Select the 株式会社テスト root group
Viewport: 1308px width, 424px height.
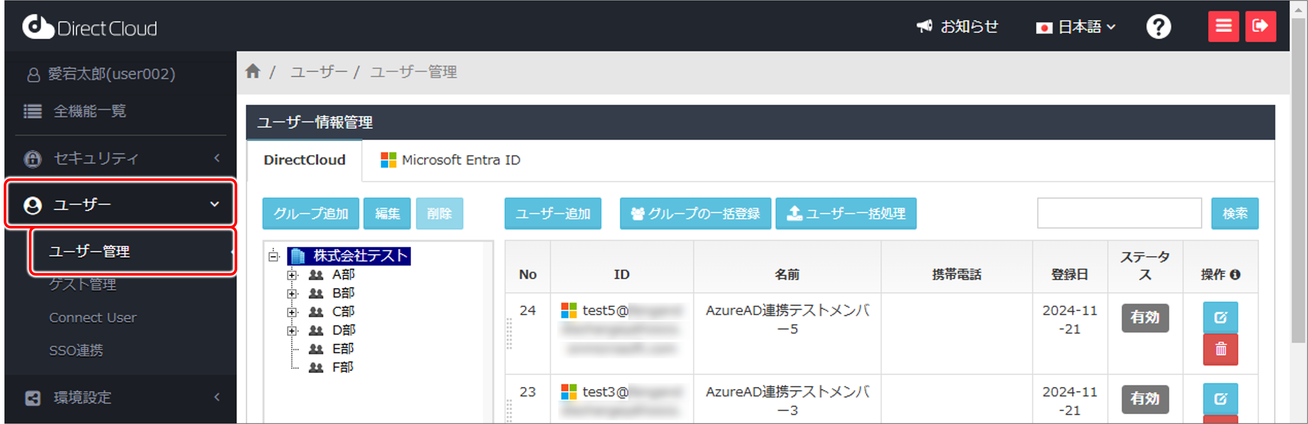pos(360,256)
